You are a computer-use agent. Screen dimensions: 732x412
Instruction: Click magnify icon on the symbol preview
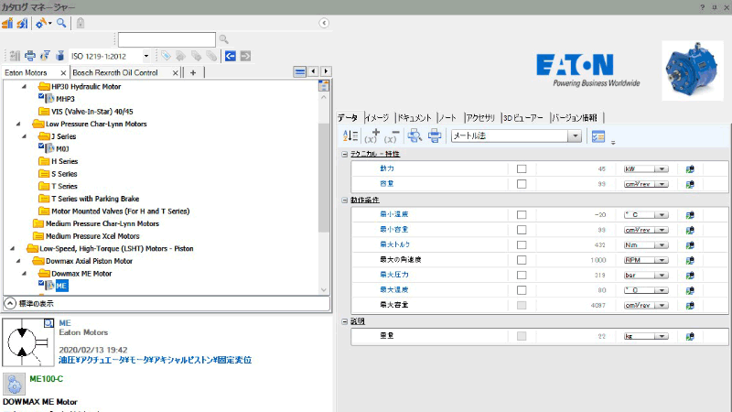click(48, 323)
